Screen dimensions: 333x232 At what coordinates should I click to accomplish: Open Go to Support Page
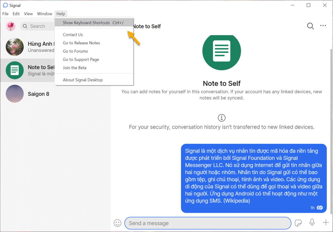click(x=81, y=60)
